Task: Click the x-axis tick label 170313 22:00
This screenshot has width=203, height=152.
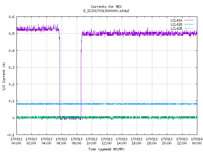Action: (x=182, y=141)
